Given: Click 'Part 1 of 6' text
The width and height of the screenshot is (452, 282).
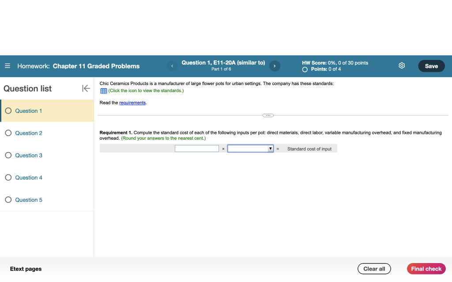Looking at the screenshot, I should coord(221,69).
